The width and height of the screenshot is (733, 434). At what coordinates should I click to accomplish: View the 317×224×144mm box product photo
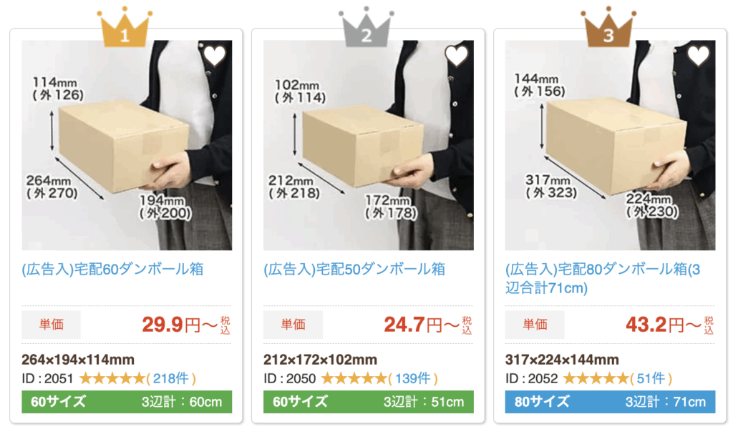click(x=610, y=145)
